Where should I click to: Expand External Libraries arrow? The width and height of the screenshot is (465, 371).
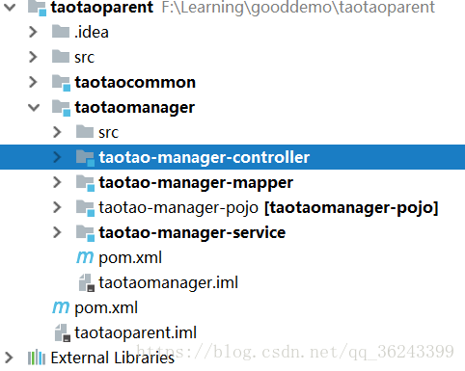pos(9,358)
